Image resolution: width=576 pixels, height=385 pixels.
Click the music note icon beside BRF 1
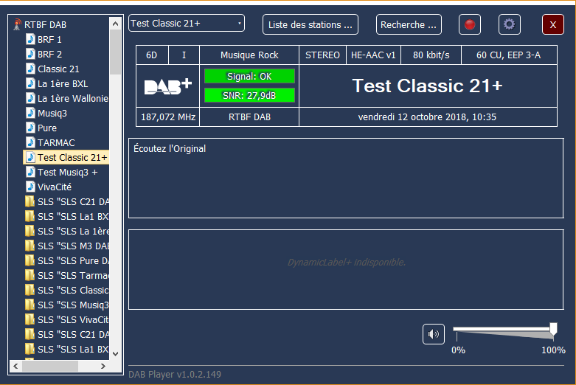pos(30,39)
